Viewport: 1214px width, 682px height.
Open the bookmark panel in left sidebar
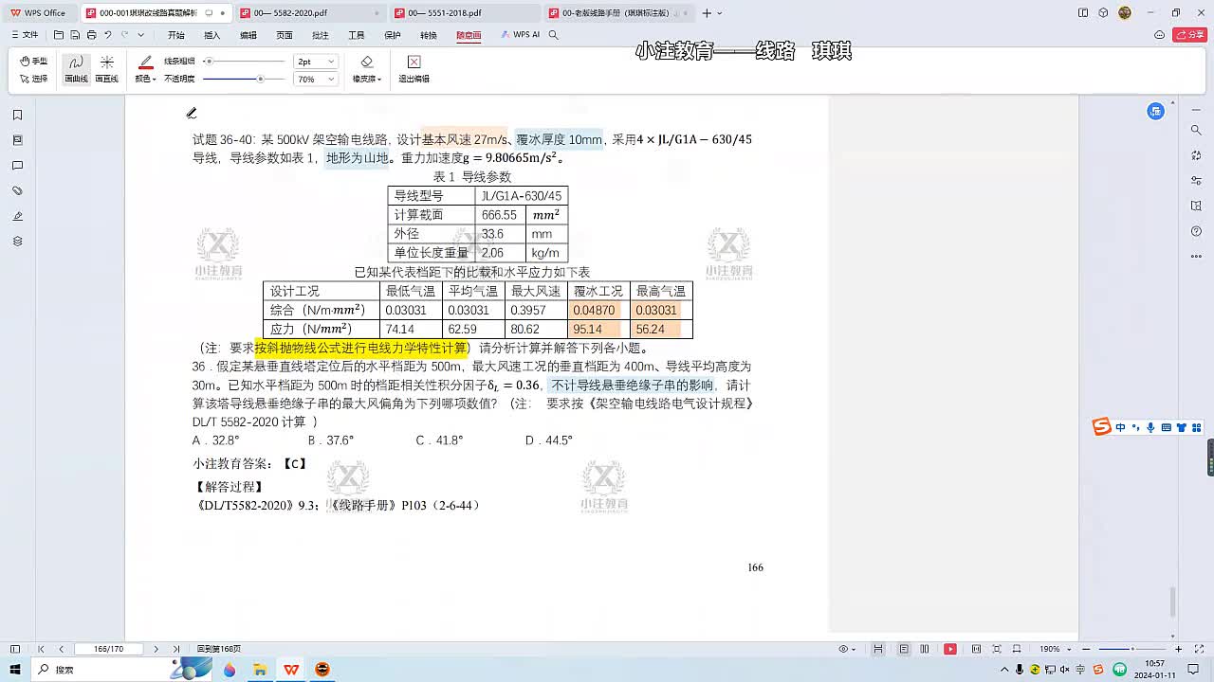pyautogui.click(x=17, y=115)
